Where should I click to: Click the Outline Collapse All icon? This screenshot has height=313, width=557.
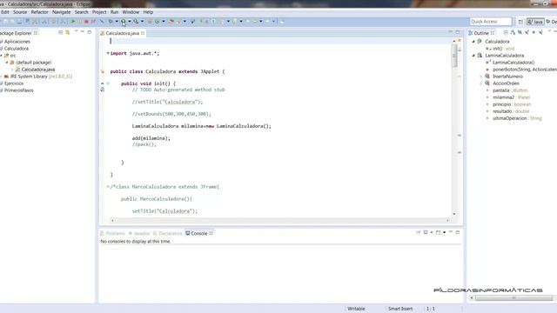point(506,32)
